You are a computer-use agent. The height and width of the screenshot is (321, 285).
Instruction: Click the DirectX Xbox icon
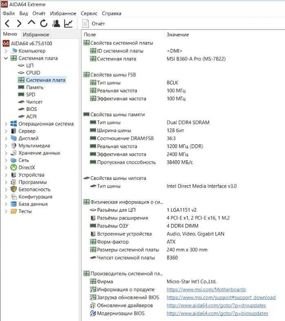point(13,168)
